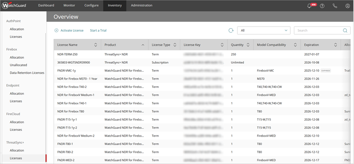The width and height of the screenshot is (354, 164).
Task: Select the FNDR-T80-2 license name
Action: point(65,152)
